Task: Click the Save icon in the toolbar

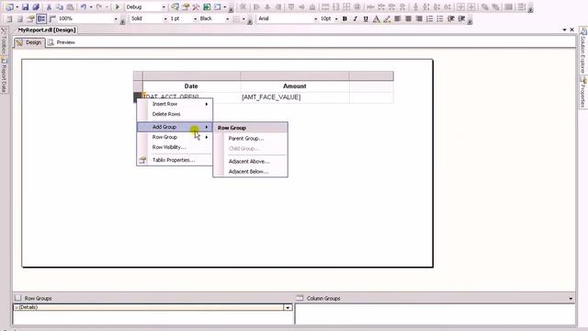Action: pos(25,6)
